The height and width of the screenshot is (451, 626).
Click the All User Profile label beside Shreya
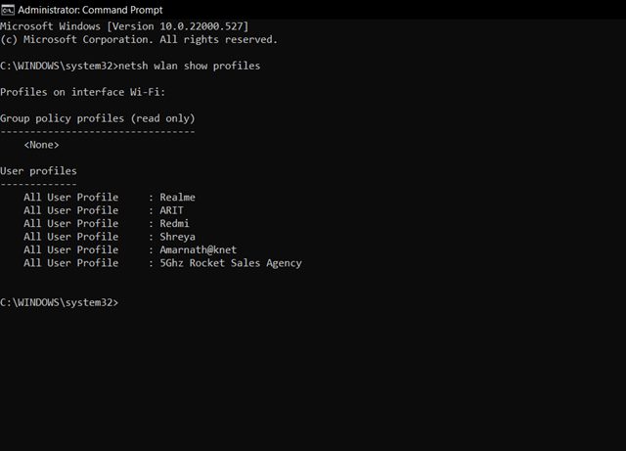tap(71, 237)
